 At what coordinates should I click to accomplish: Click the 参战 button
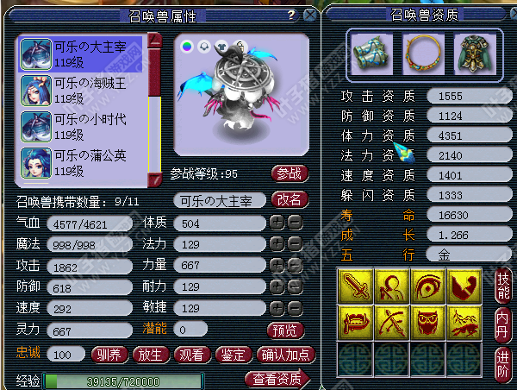(290, 173)
